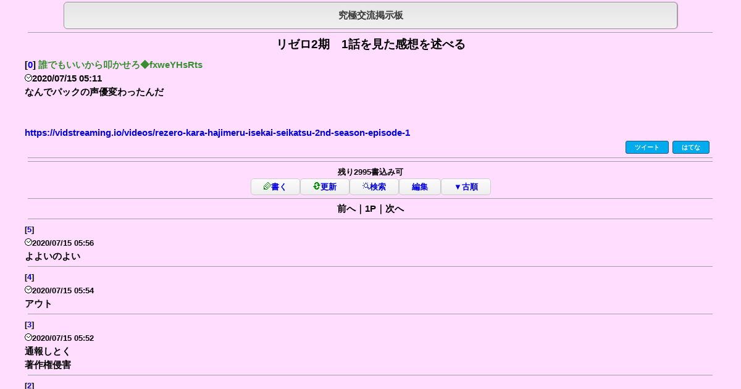Select the text なんでパックの声優変わったんだ
Viewport: 741px width, 389px height.
tap(94, 92)
